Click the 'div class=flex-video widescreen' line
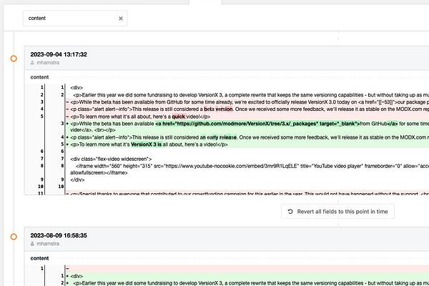 click(111, 159)
